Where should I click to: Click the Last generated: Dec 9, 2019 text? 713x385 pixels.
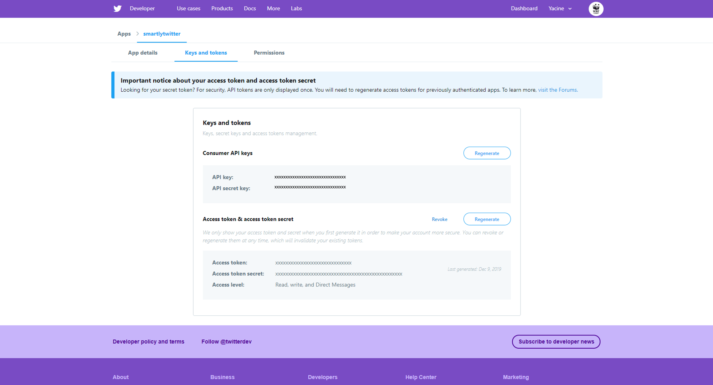click(475, 269)
